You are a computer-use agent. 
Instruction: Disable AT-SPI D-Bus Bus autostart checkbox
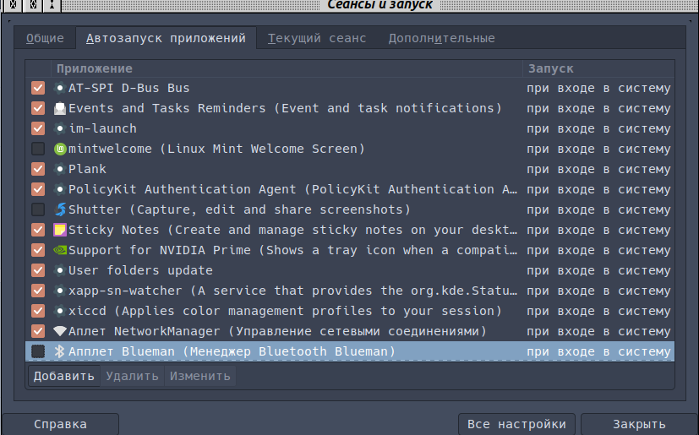tap(38, 88)
